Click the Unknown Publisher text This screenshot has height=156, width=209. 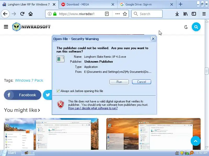point(99,62)
